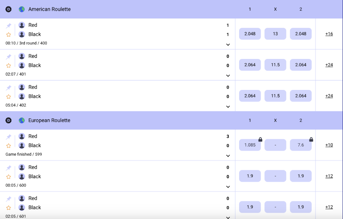Favorite the round 400 match with star
343x219 pixels.
click(9, 35)
